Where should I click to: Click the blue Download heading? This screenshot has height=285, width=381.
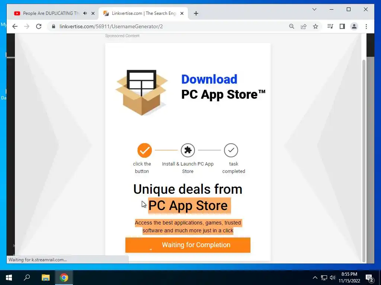point(209,79)
